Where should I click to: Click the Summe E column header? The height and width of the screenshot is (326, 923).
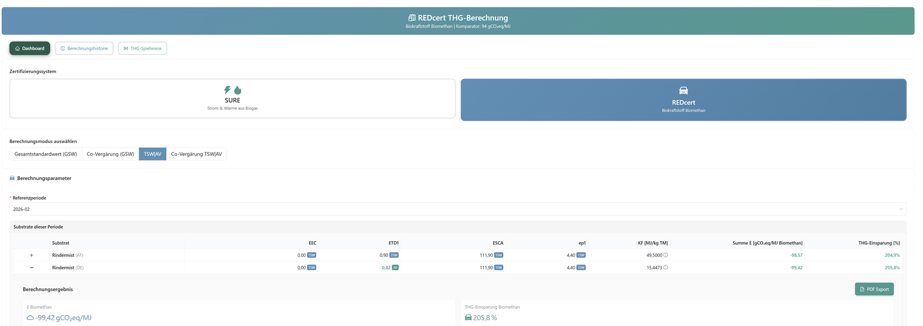pyautogui.click(x=767, y=243)
